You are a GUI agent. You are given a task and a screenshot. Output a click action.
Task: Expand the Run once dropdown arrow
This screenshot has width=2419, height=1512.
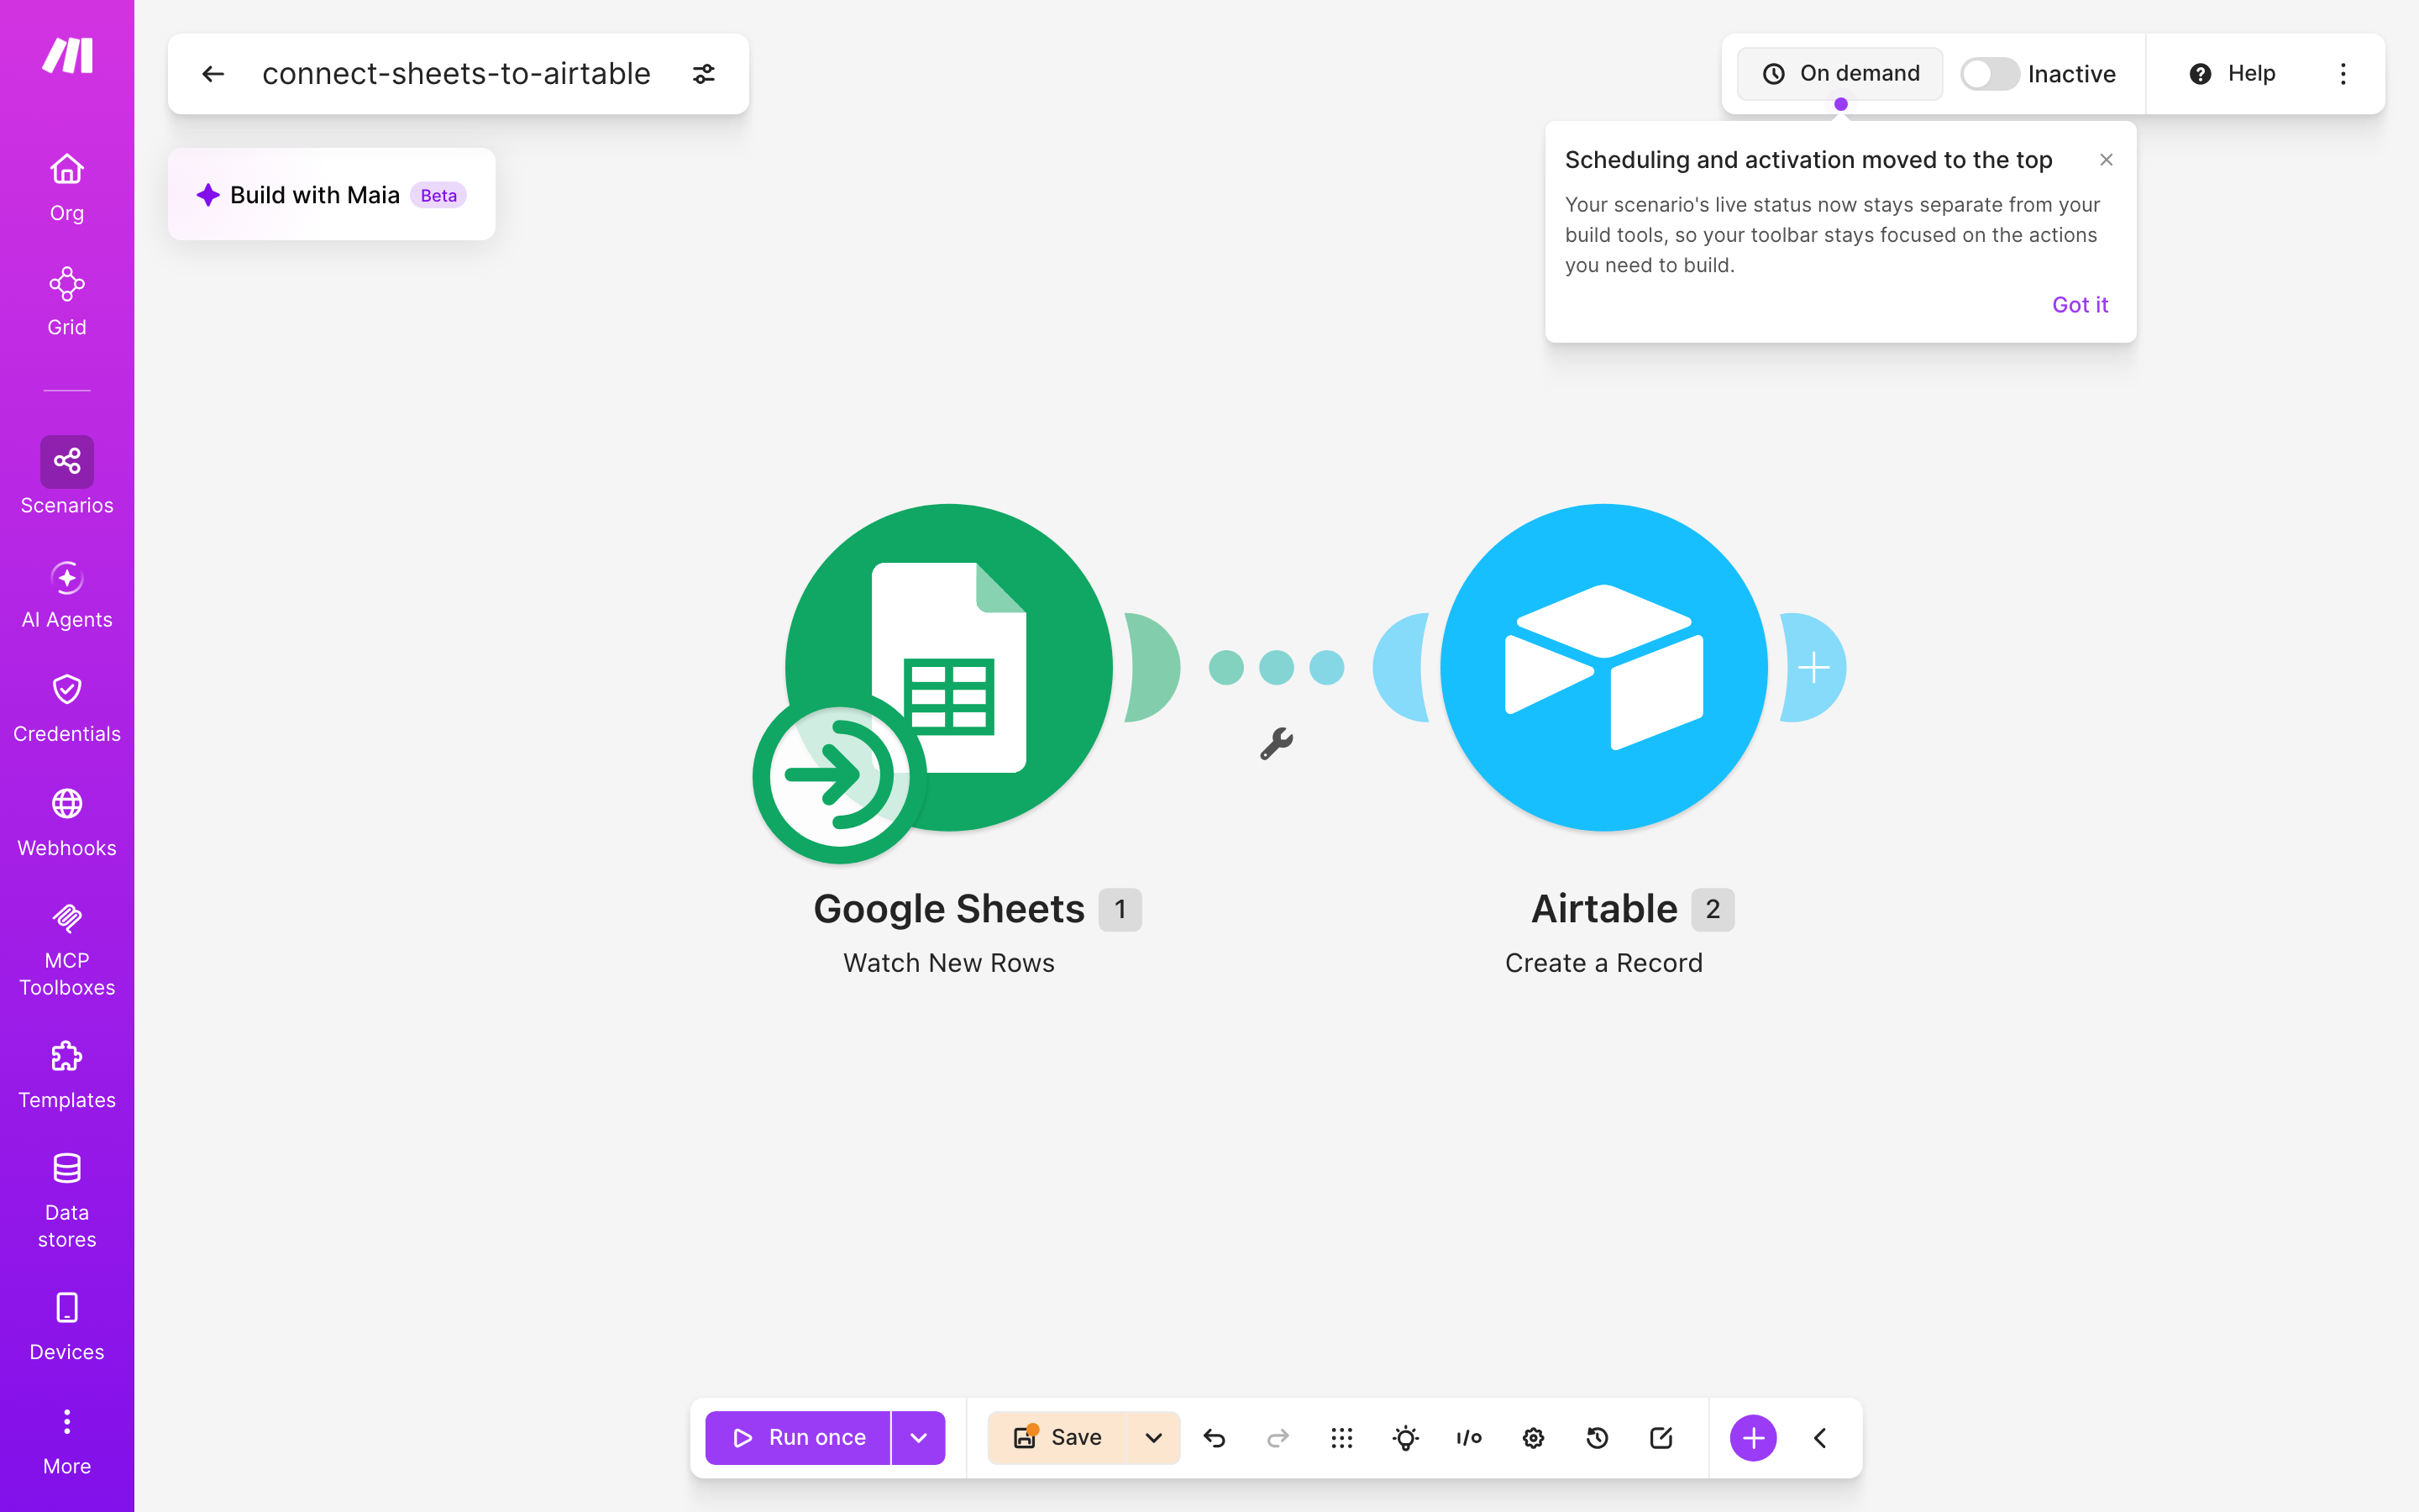[919, 1438]
